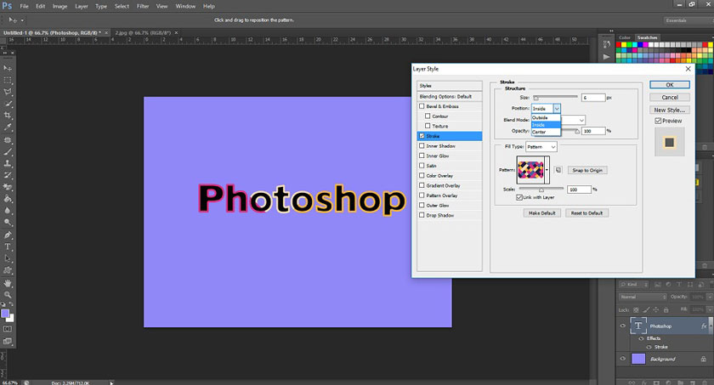Open the Filter menu
This screenshot has width=714, height=385.
[143, 6]
